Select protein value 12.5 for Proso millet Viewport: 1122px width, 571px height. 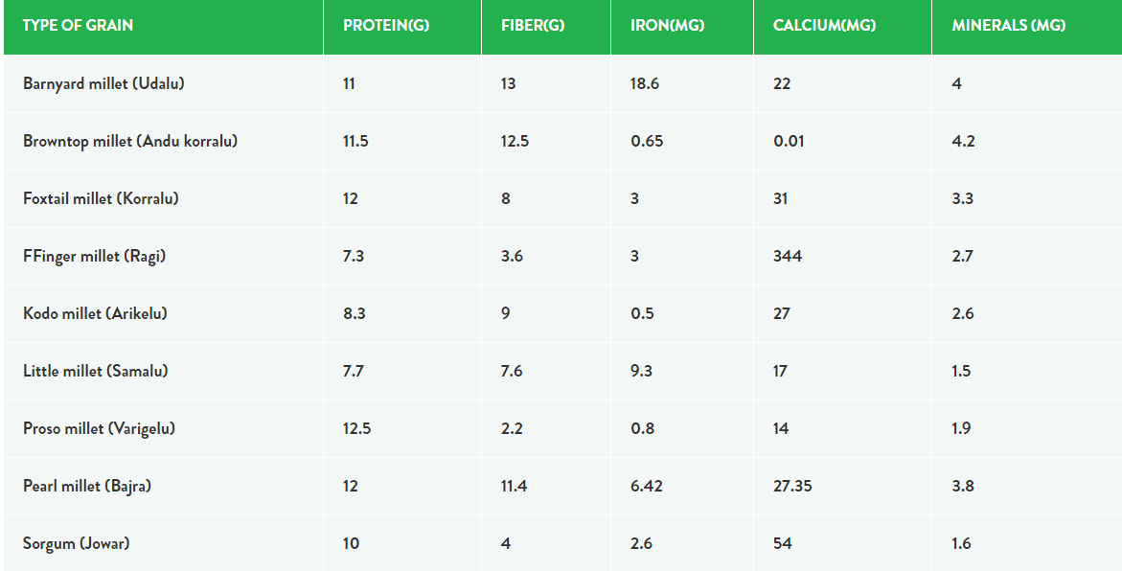coord(356,428)
